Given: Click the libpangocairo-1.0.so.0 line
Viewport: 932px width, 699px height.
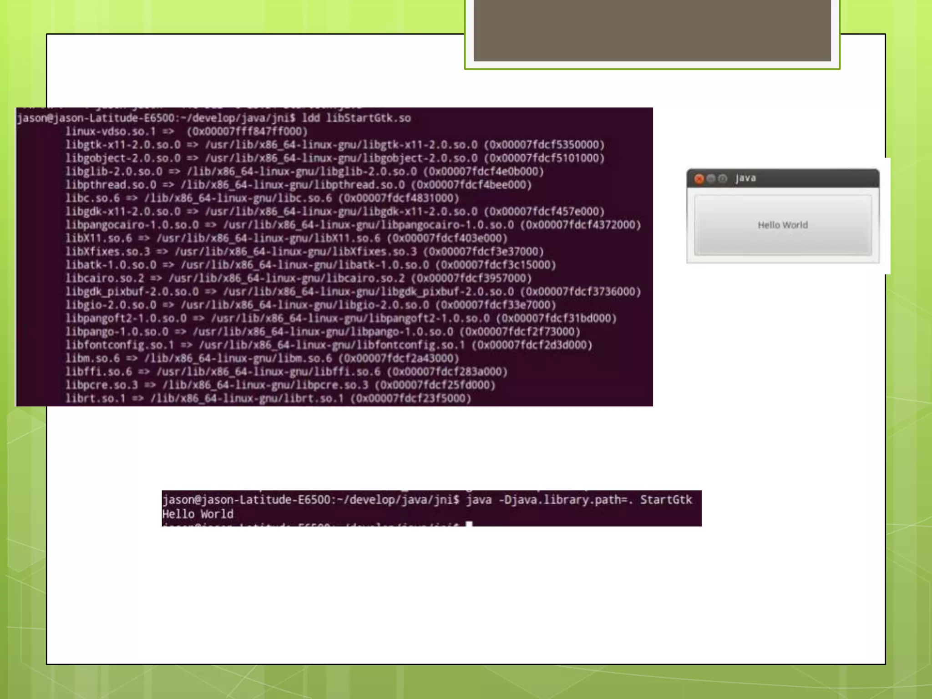Looking at the screenshot, I should click(353, 225).
